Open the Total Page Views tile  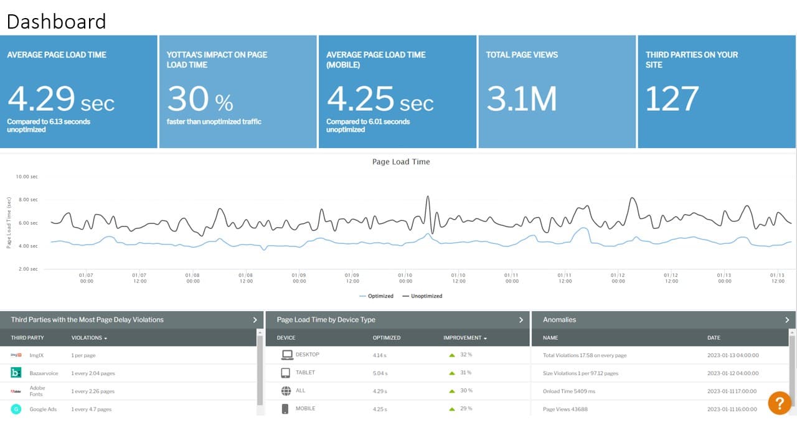557,91
